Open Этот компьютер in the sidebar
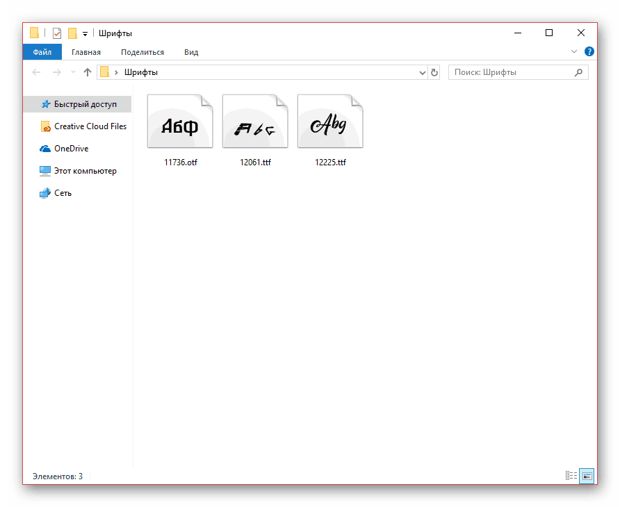Screen dimensions: 620x507 [85, 171]
